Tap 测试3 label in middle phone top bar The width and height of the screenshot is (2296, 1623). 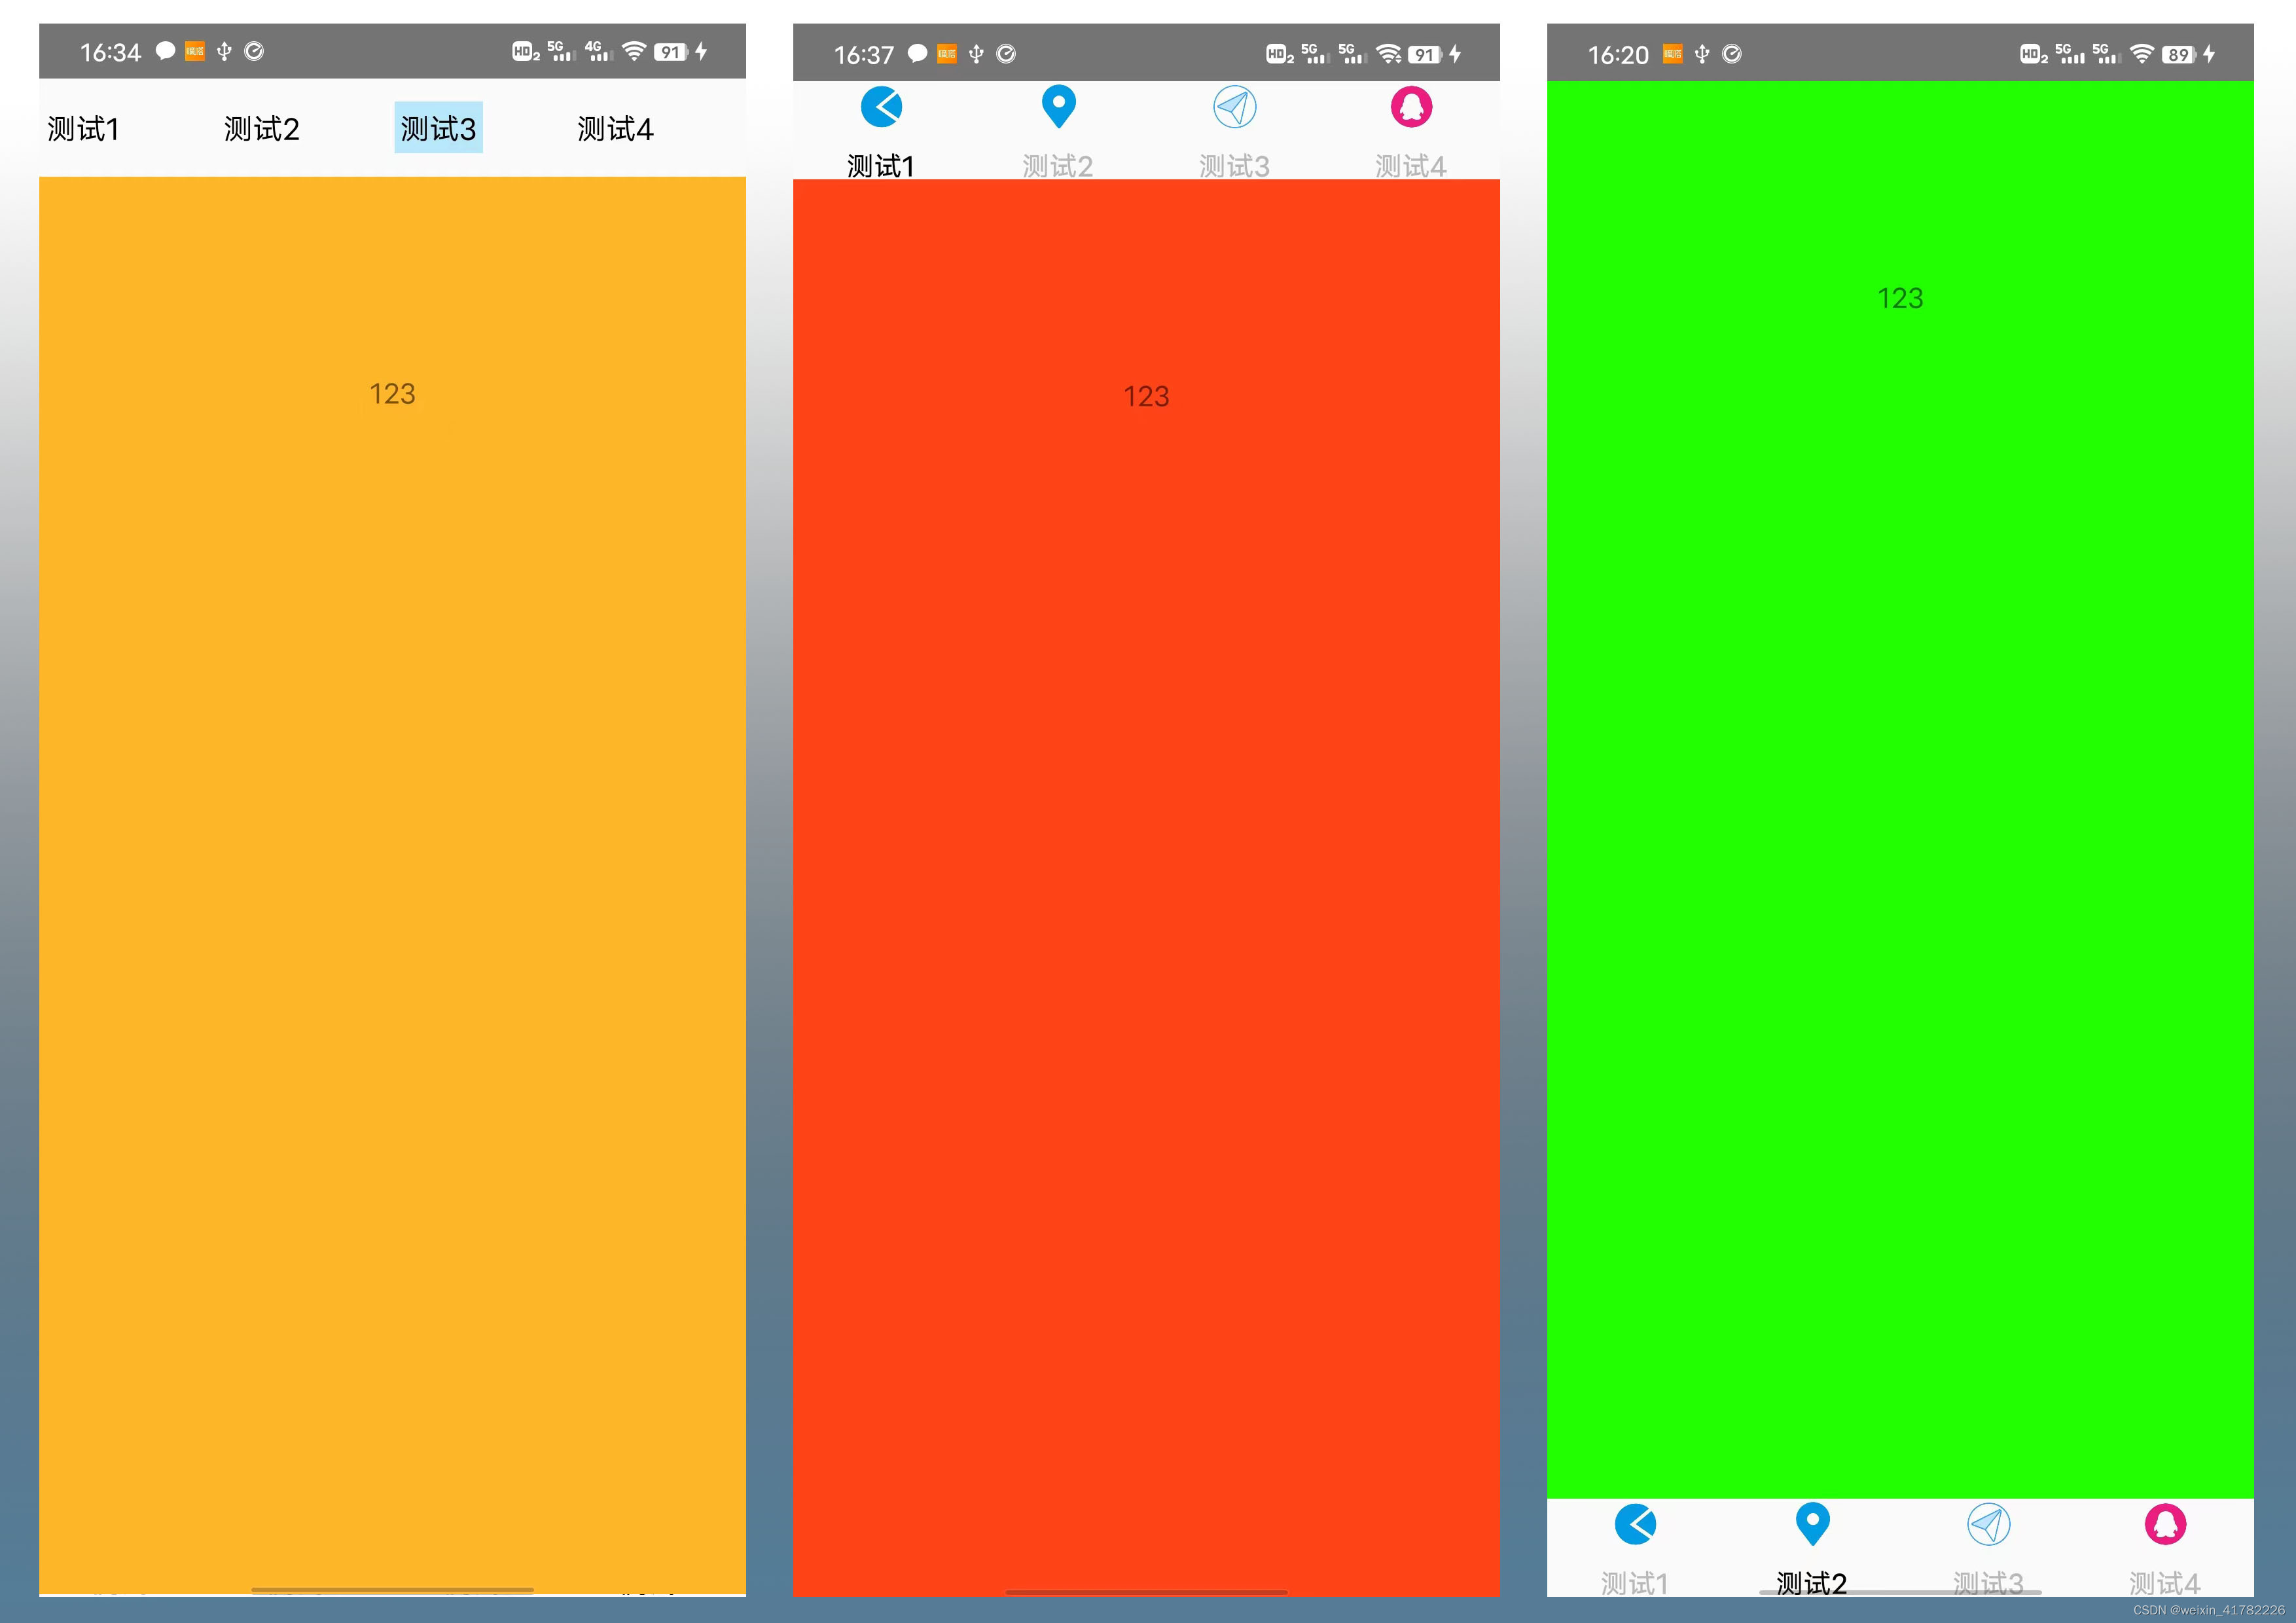point(1235,166)
